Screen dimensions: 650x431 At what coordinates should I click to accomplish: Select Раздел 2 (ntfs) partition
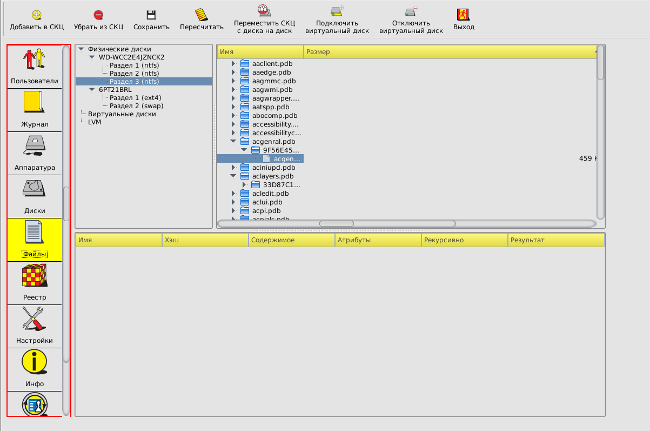pyautogui.click(x=135, y=73)
